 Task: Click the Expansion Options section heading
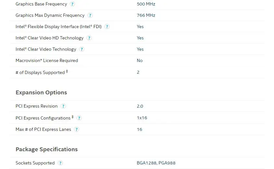(41, 92)
